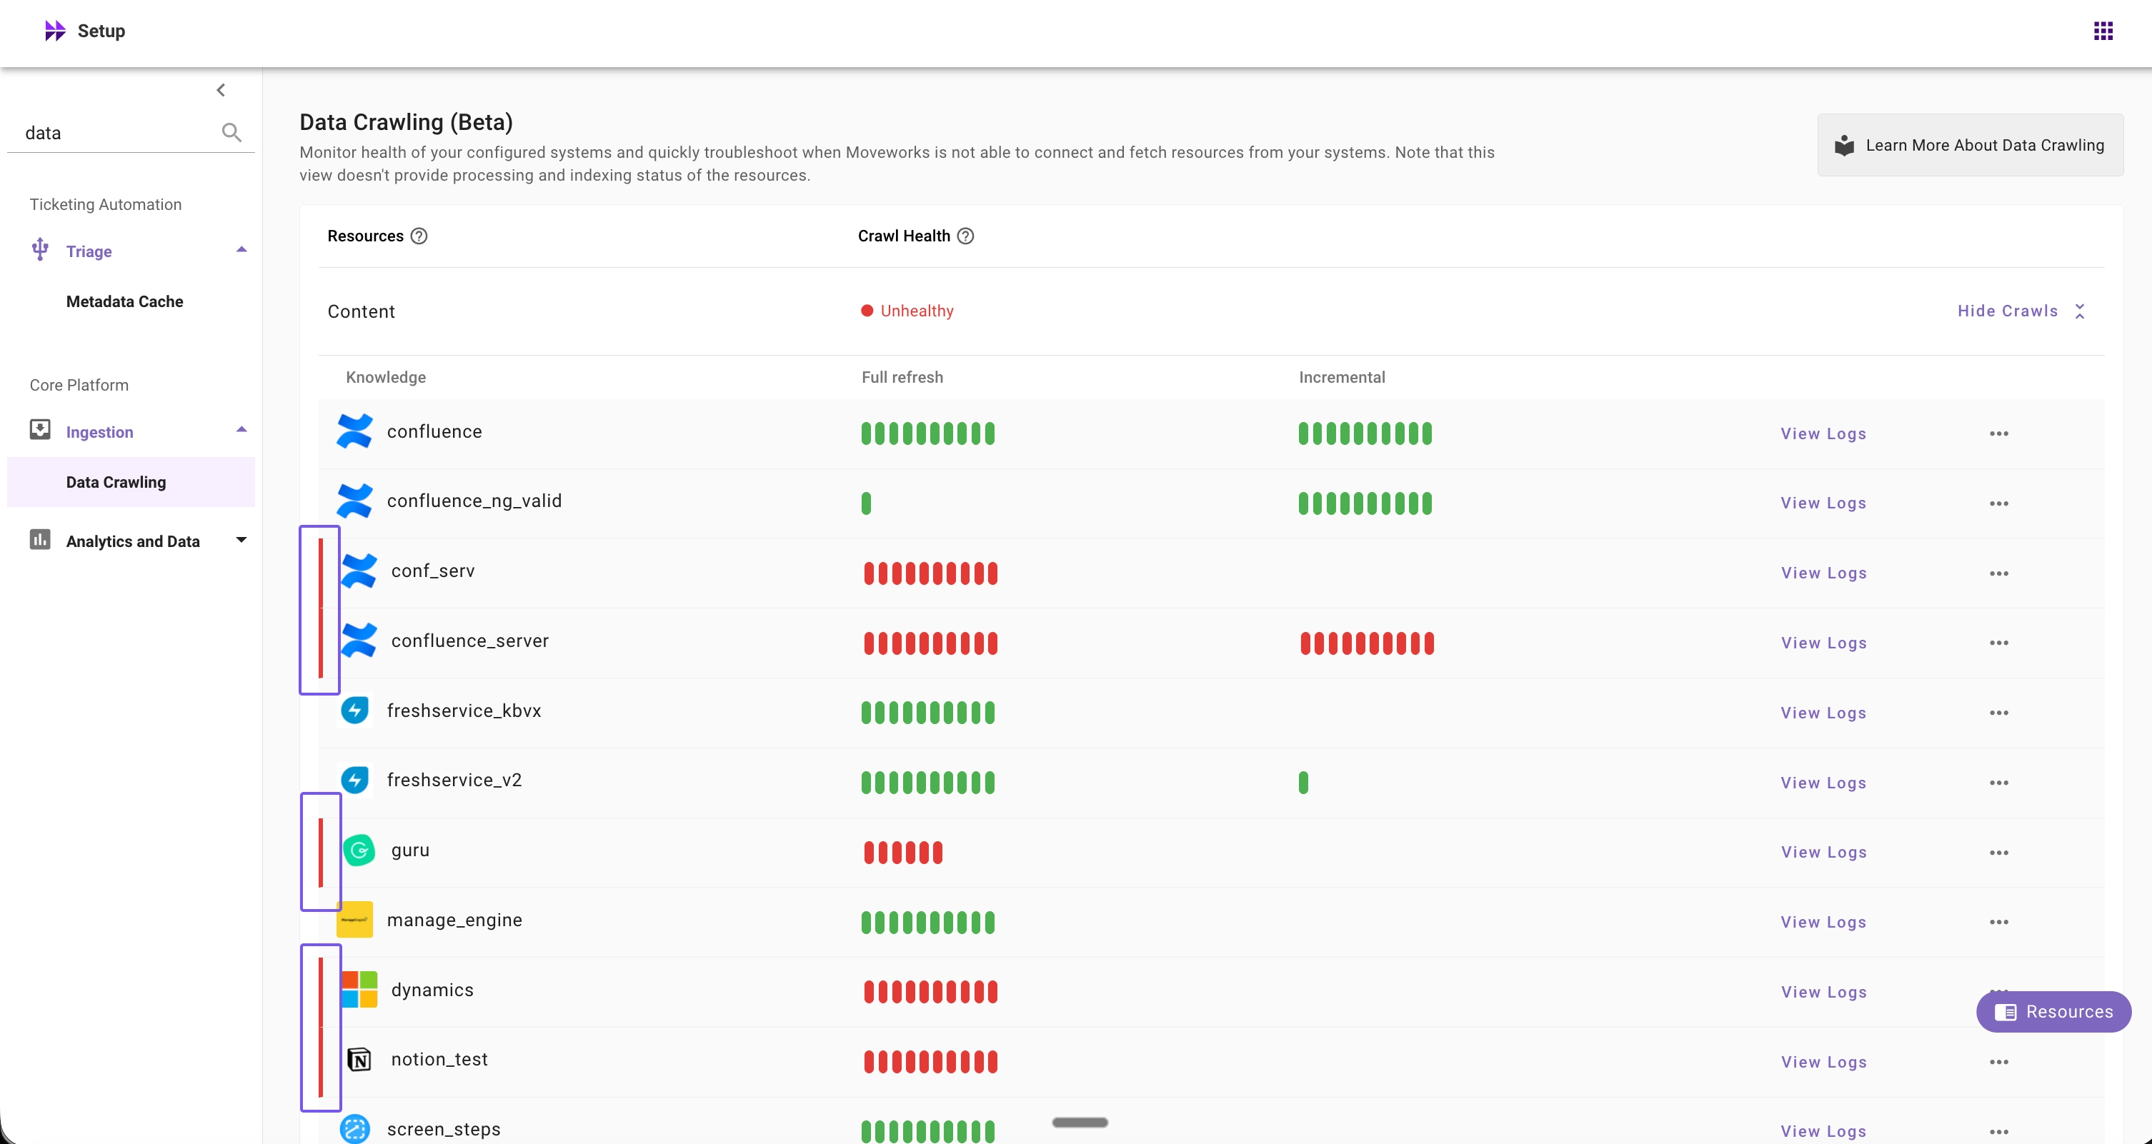Viewport: 2152px width, 1144px height.
Task: Click the notion_test connector icon
Action: tap(359, 1060)
